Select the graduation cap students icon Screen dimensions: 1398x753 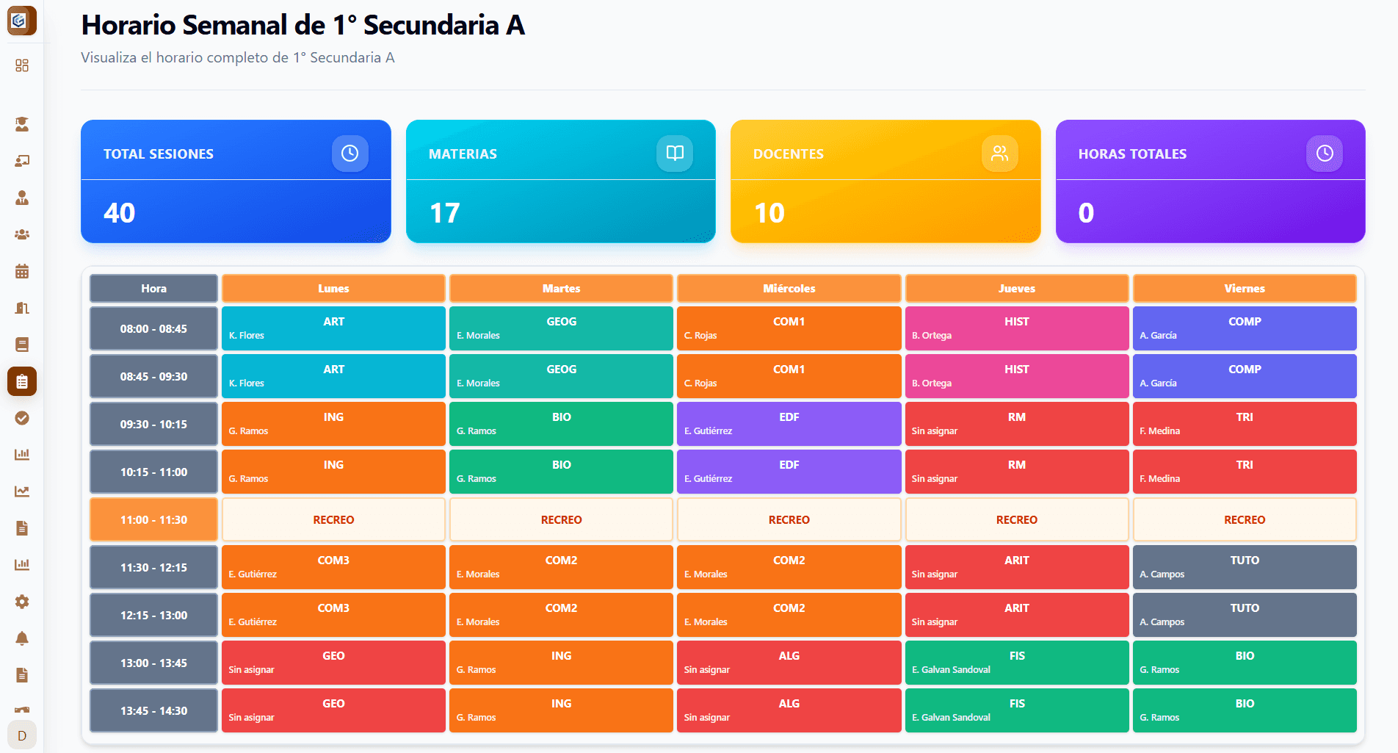coord(22,124)
